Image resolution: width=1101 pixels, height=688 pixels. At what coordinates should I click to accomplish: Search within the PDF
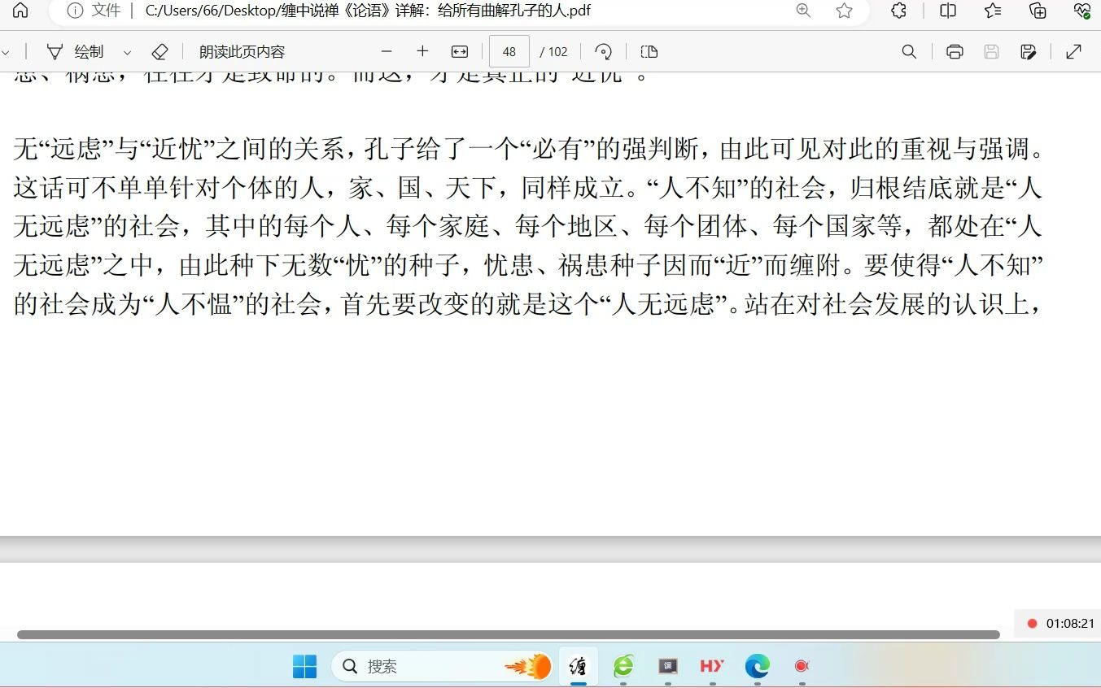tap(910, 51)
